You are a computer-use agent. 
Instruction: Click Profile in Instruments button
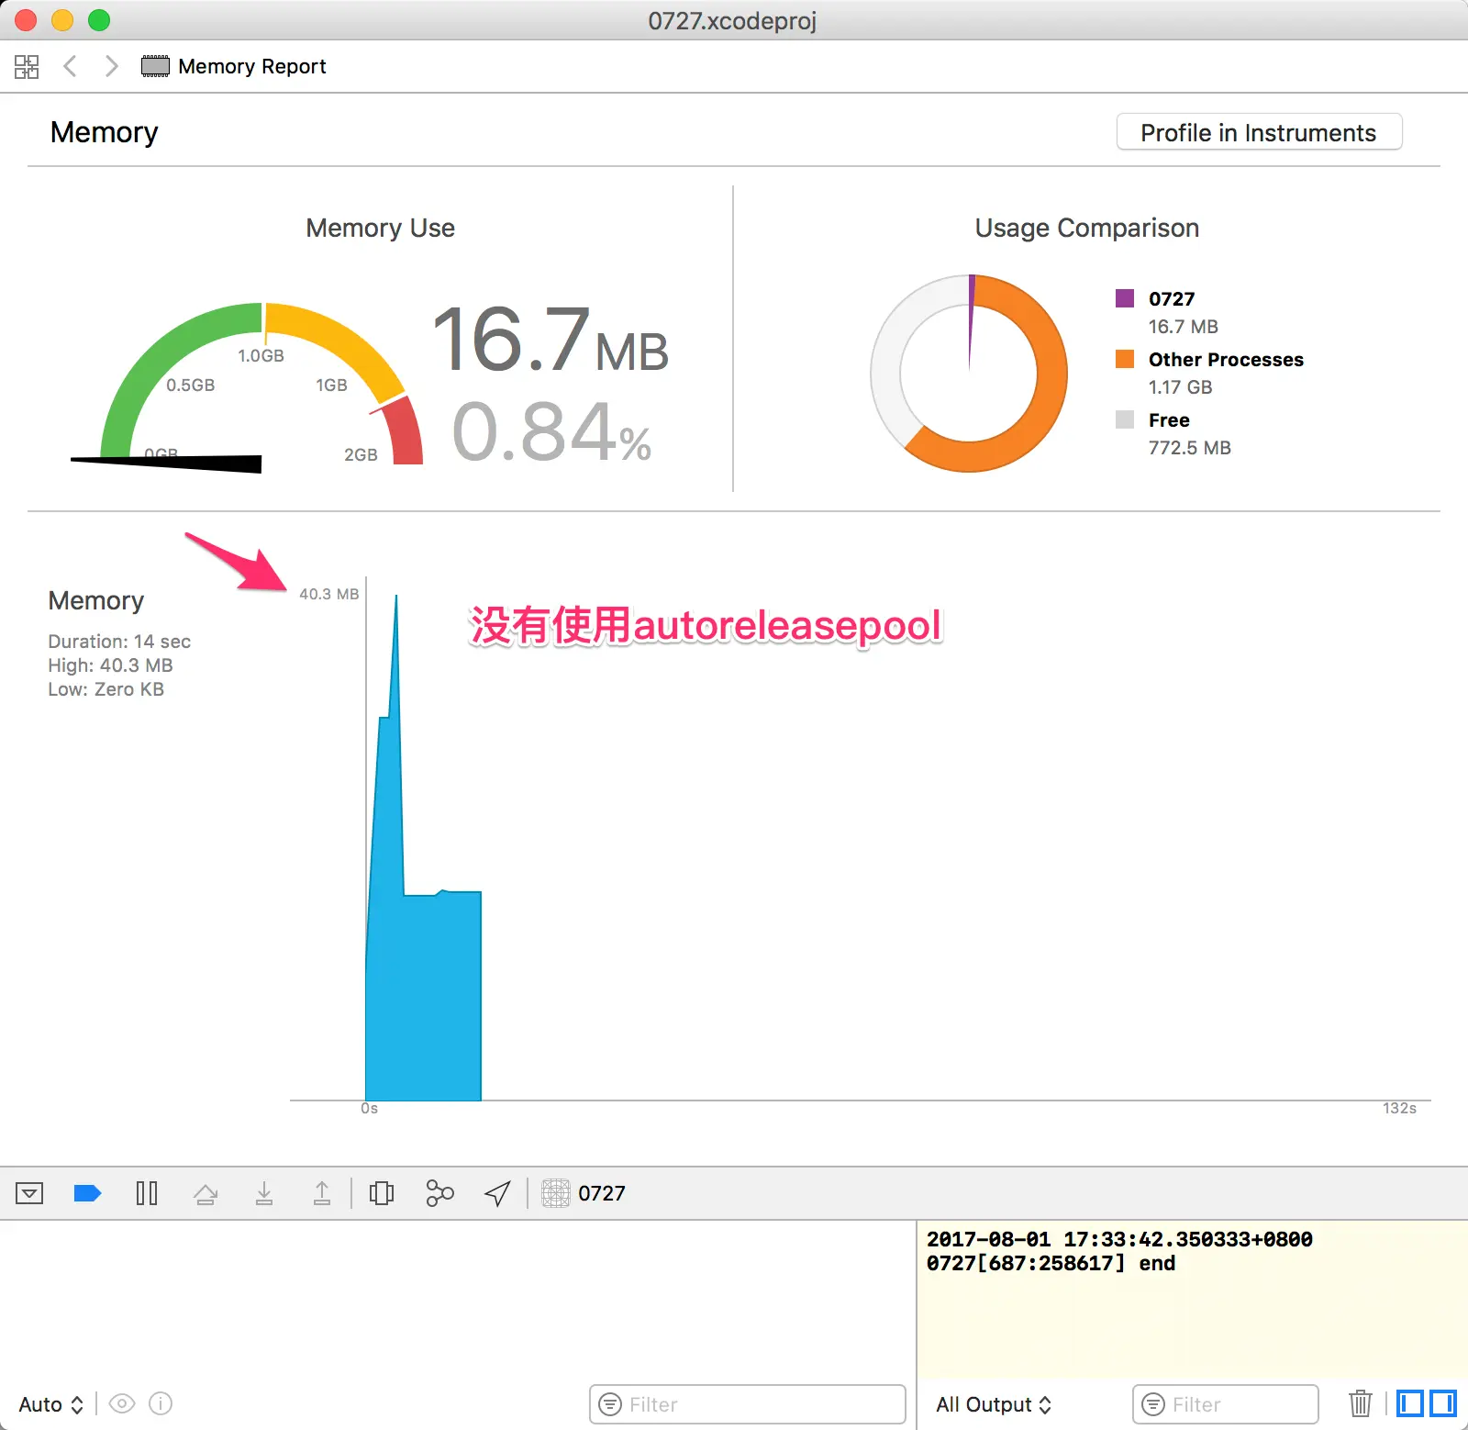[x=1259, y=132]
